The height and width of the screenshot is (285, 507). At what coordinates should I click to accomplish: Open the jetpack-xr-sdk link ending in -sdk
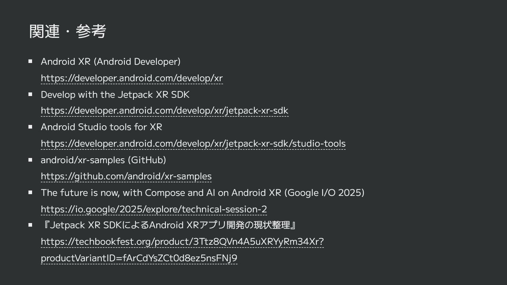click(x=165, y=110)
